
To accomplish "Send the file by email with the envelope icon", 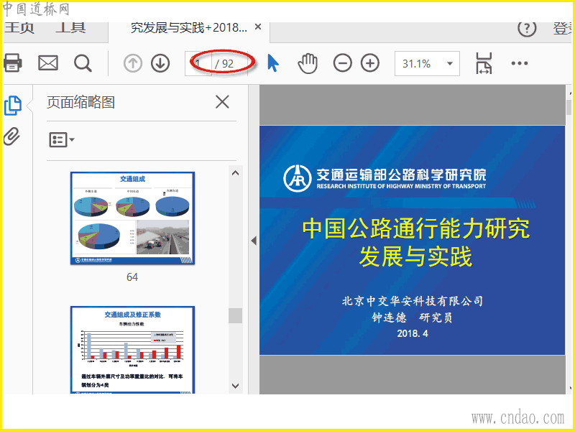I will pyautogui.click(x=48, y=63).
